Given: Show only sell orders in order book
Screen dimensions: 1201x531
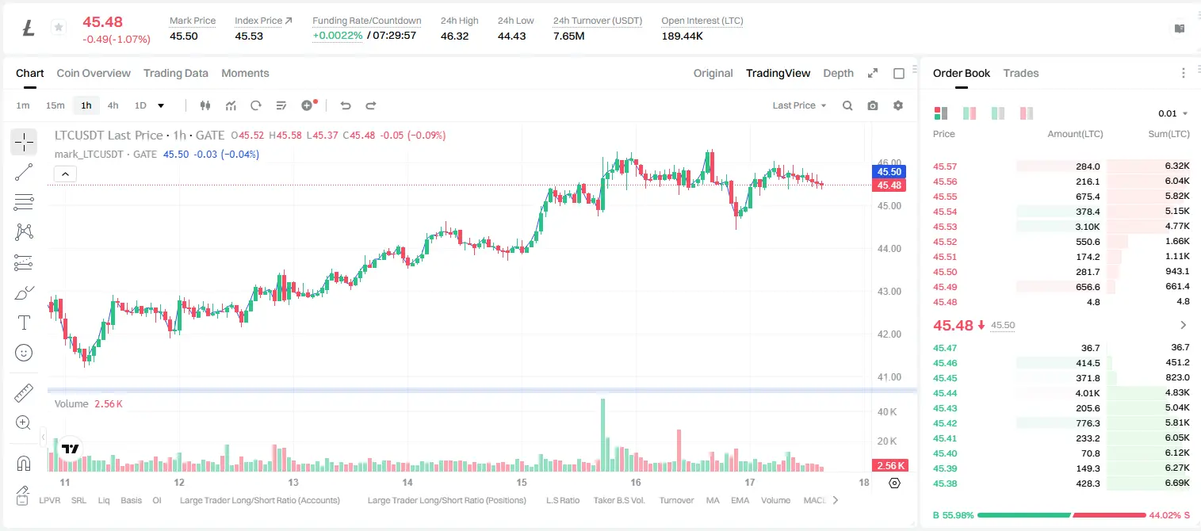Looking at the screenshot, I should point(1027,113).
